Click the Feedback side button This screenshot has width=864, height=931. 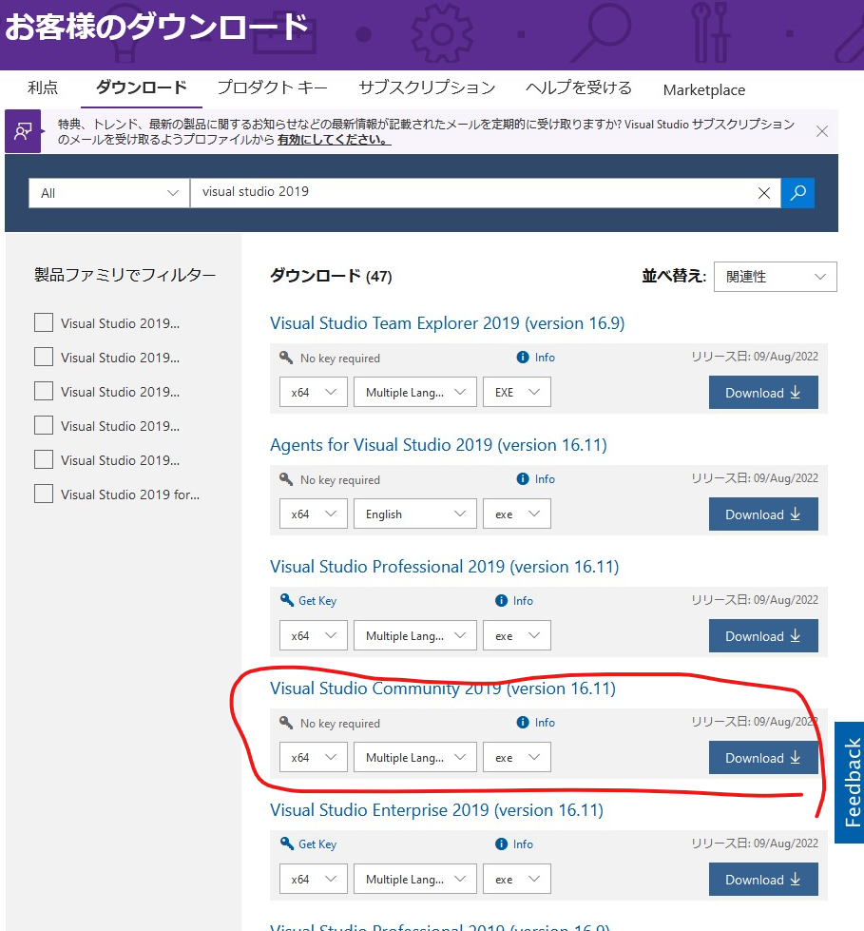tap(851, 783)
